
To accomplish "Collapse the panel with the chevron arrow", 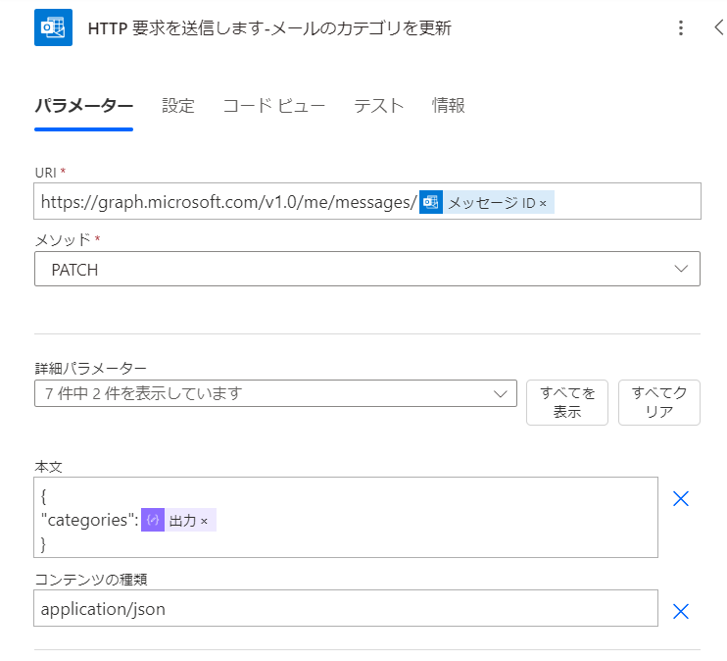I will [x=718, y=27].
